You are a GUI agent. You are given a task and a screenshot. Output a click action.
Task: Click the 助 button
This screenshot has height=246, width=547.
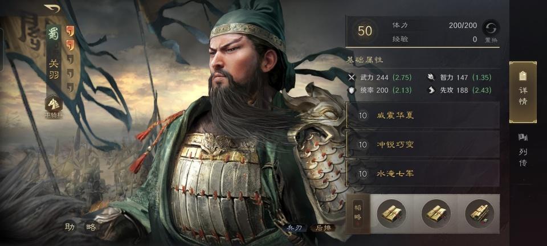click(x=70, y=227)
